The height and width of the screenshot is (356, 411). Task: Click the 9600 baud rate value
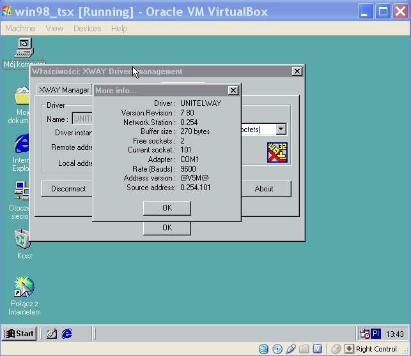tap(188, 168)
